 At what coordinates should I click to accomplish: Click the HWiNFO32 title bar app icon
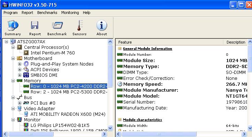[x=5, y=5]
